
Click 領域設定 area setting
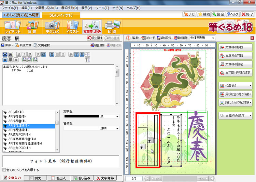coord(164,38)
